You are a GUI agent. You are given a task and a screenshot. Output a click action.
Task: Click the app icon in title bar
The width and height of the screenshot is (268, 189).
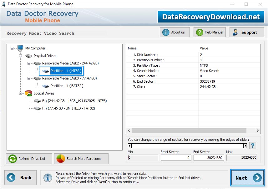(x=3, y=4)
